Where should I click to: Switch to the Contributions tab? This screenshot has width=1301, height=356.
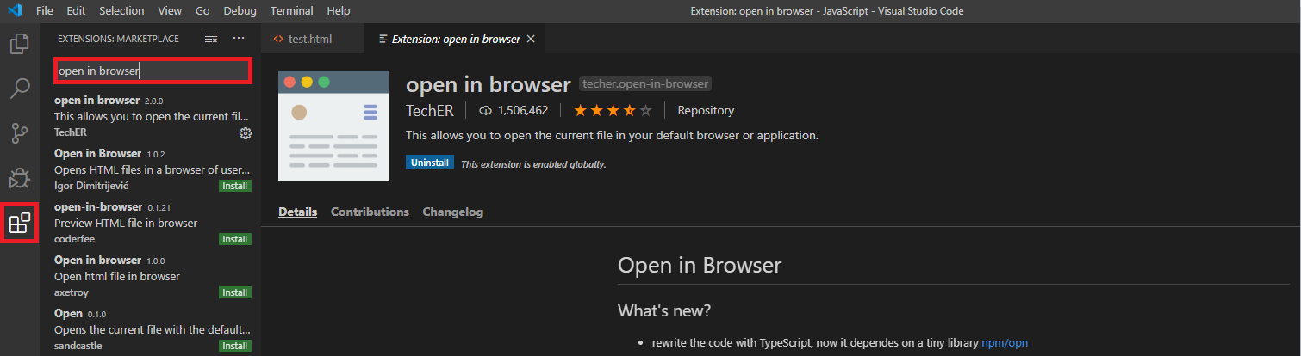(370, 212)
